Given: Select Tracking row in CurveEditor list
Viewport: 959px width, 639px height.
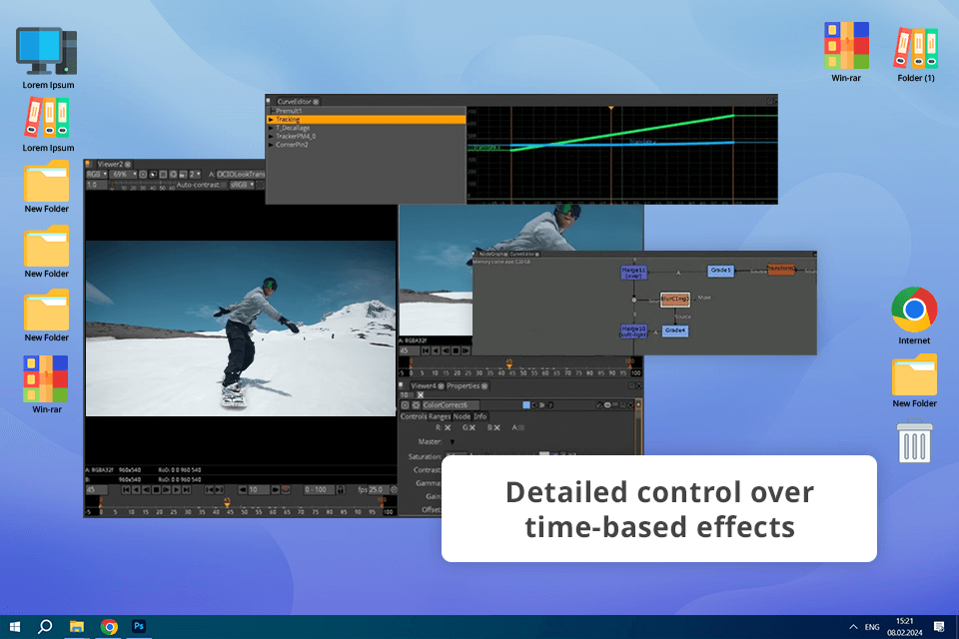Looking at the screenshot, I should coord(367,119).
